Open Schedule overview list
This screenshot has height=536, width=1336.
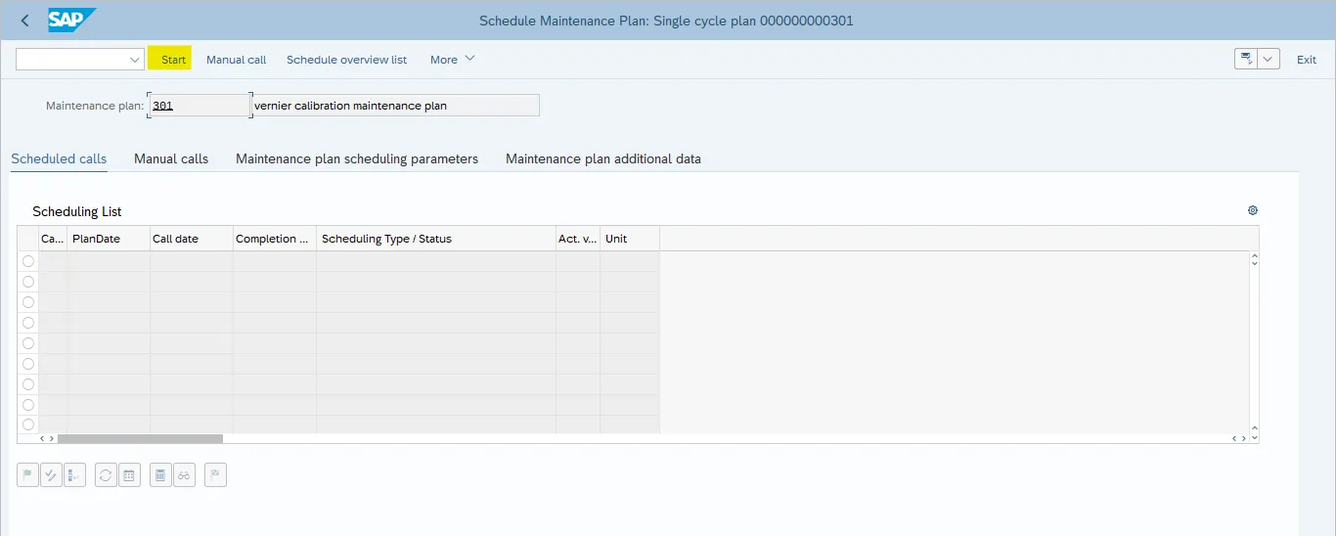tap(346, 60)
